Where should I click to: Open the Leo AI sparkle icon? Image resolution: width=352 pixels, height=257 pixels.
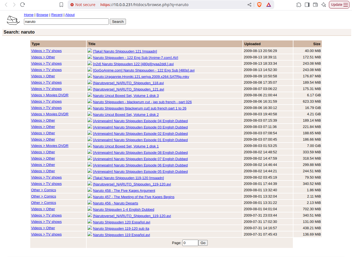[x=324, y=5]
